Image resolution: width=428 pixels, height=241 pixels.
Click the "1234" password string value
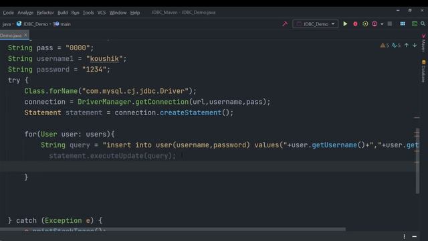(94, 70)
